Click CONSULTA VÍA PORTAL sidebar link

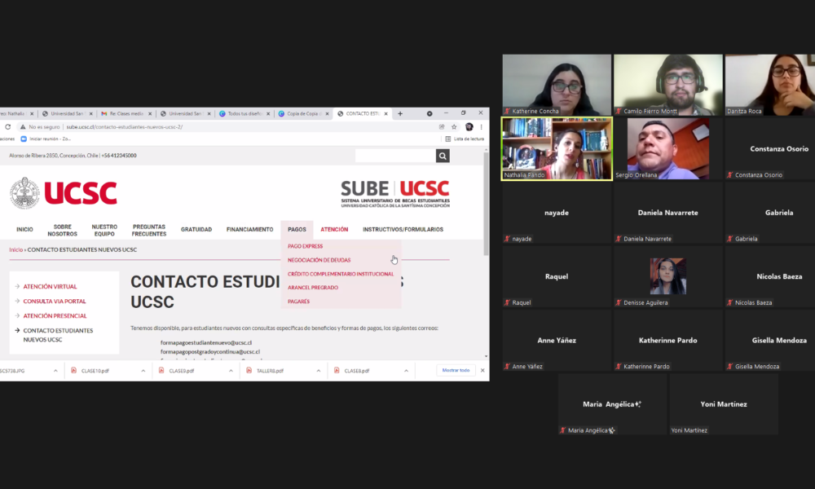(55, 301)
